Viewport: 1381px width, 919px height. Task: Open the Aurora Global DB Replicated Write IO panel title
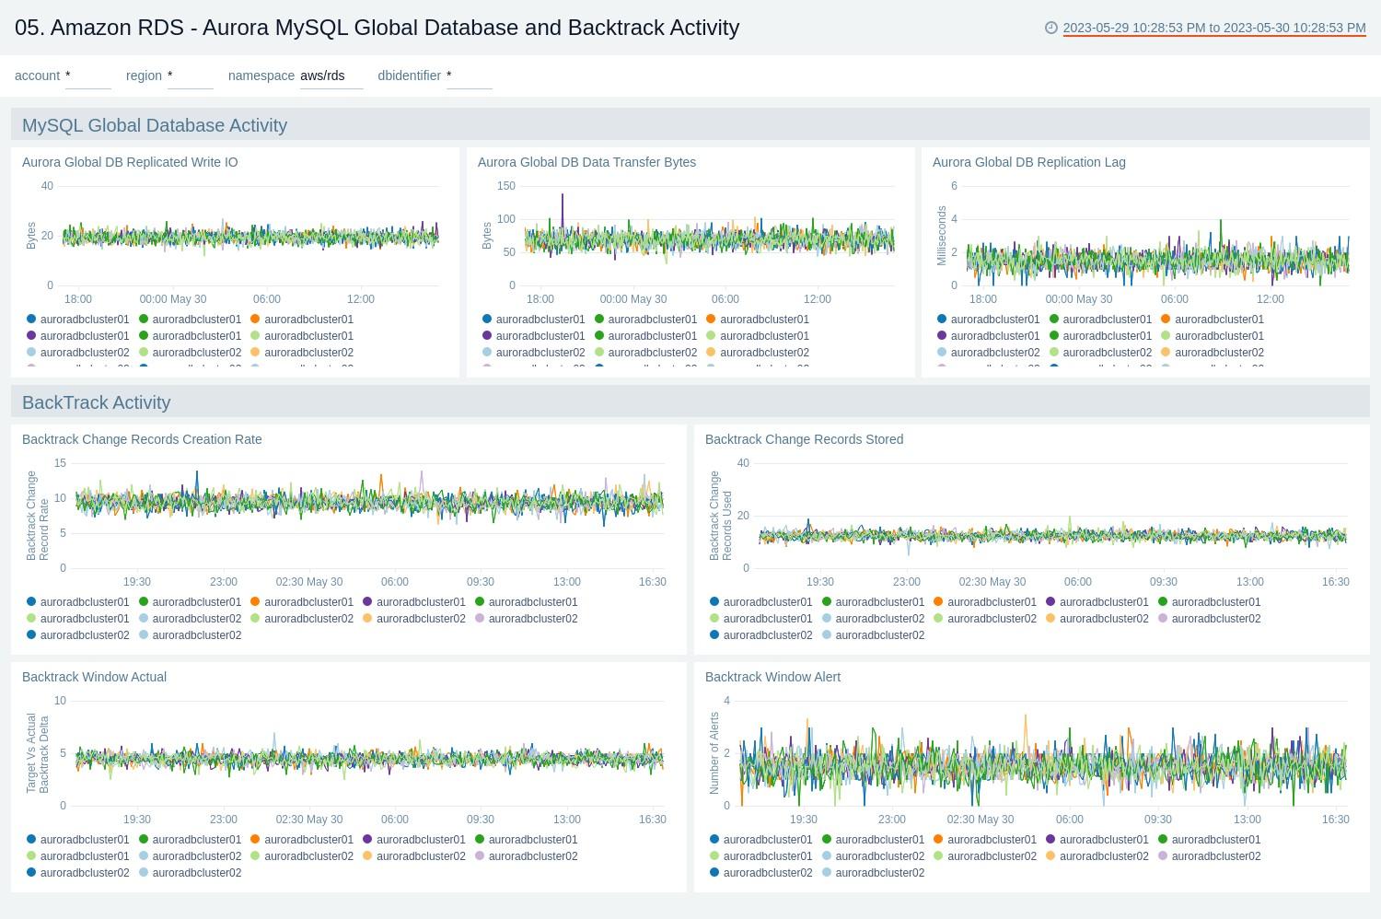pos(130,162)
